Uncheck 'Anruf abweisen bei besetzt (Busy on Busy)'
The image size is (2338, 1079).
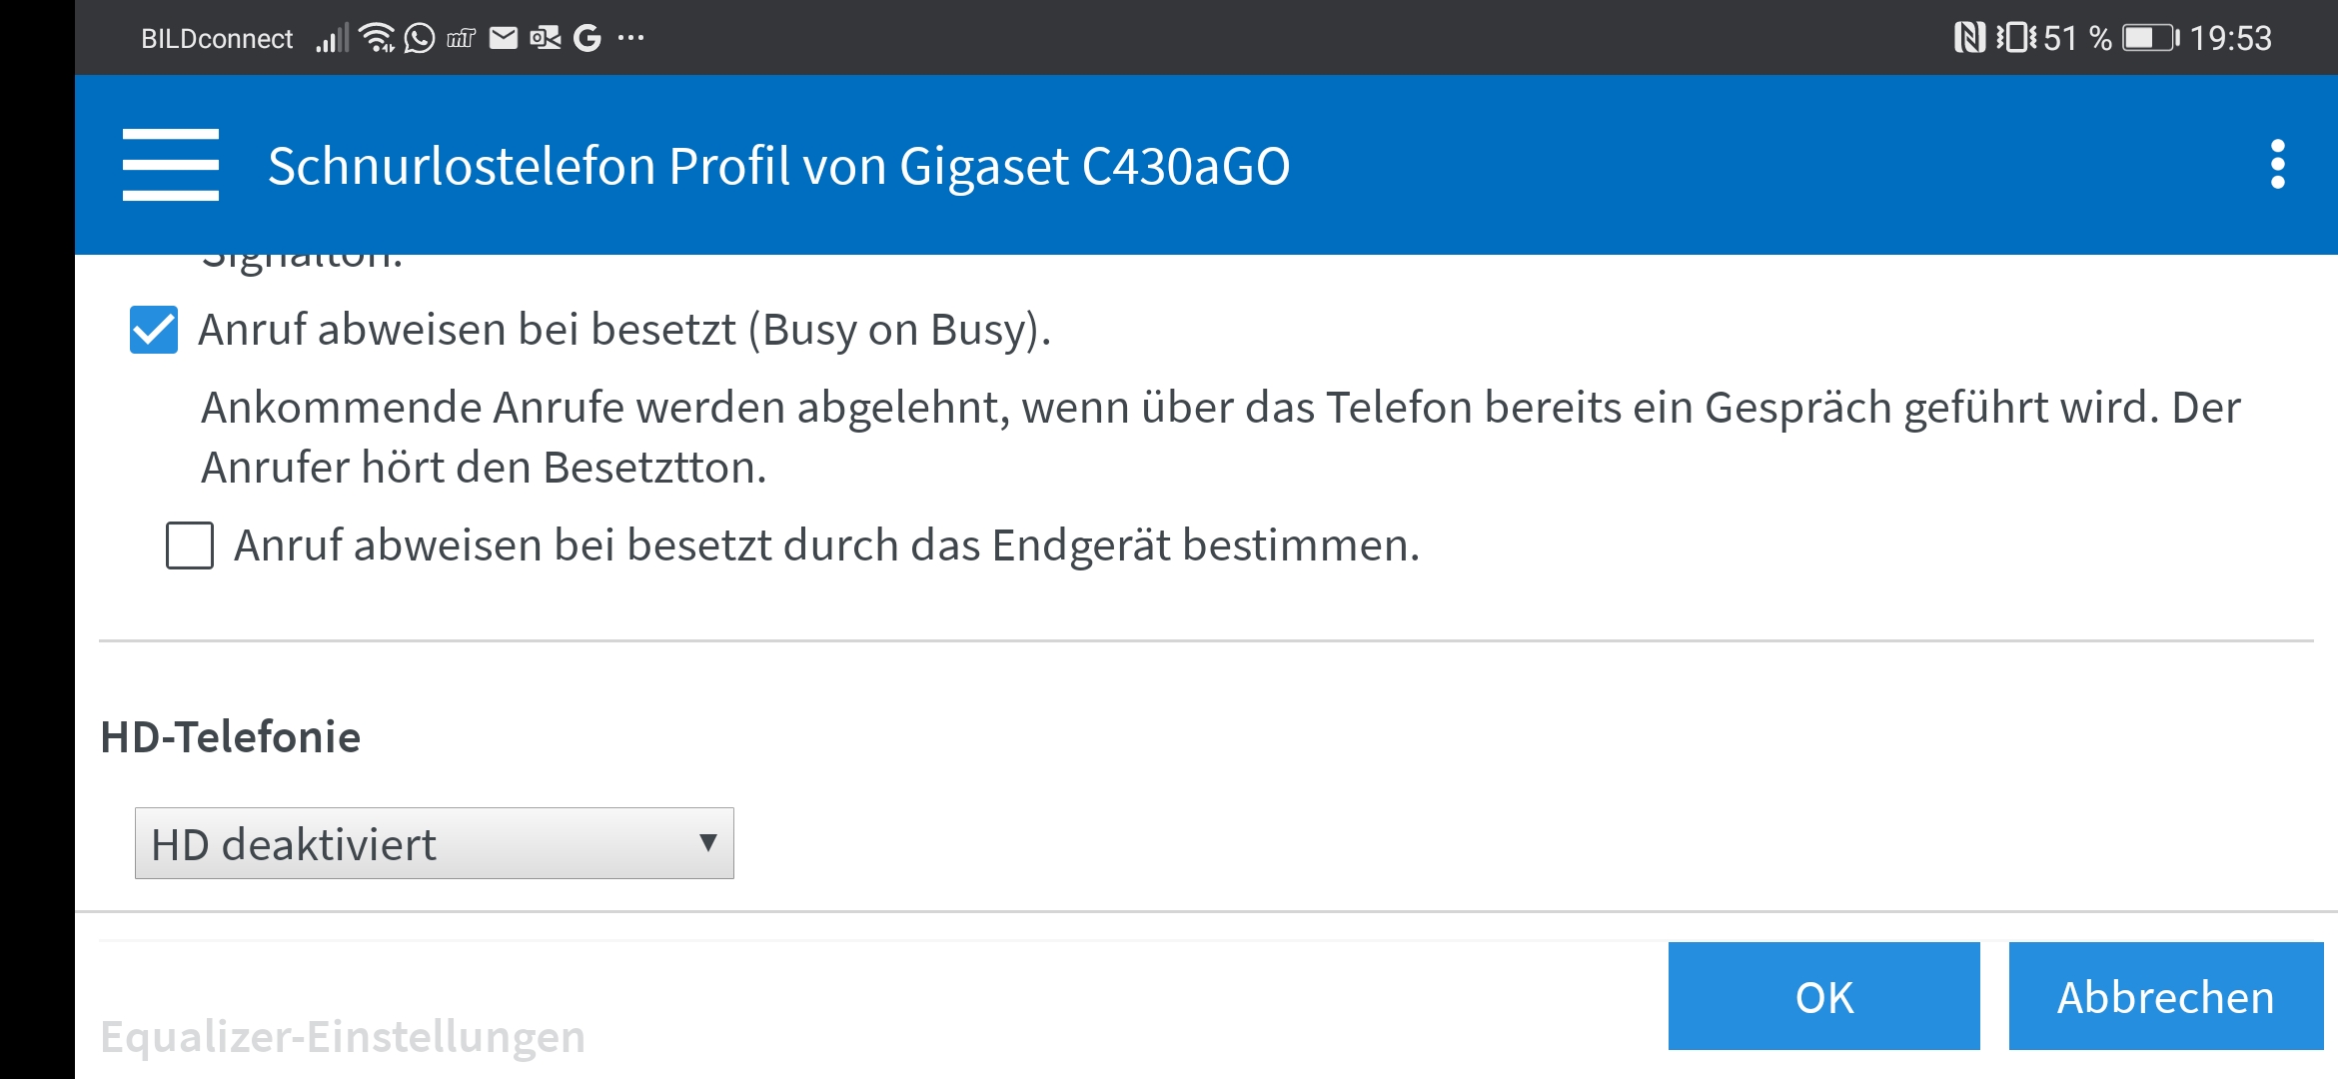coord(154,330)
